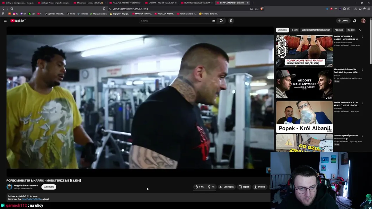The width and height of the screenshot is (372, 209).
Task: Go back in browser history
Action: click(x=3, y=9)
